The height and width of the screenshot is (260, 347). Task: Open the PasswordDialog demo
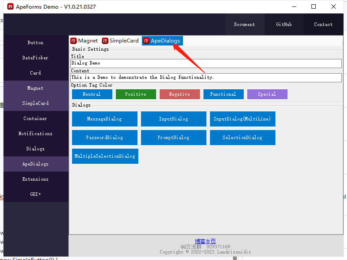coord(105,137)
